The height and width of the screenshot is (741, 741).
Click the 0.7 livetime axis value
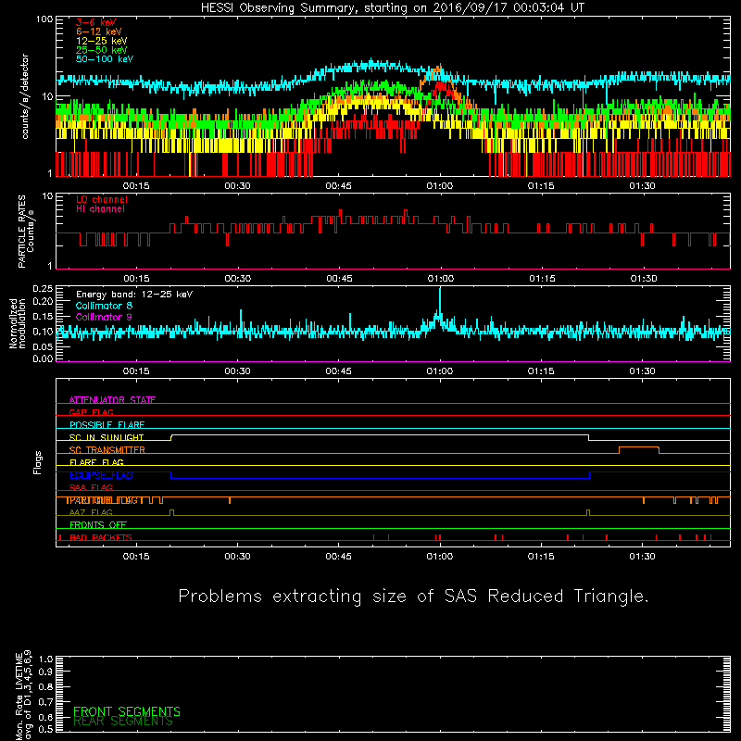46,702
